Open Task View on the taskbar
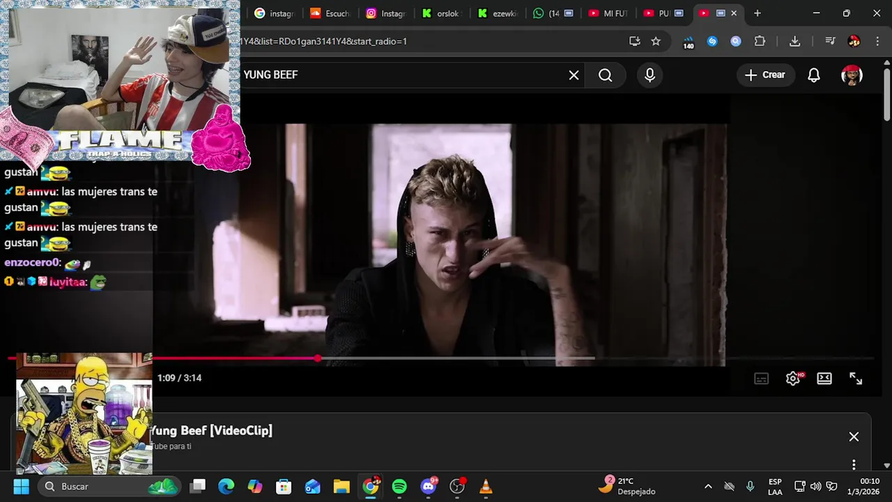892x502 pixels. tap(199, 487)
